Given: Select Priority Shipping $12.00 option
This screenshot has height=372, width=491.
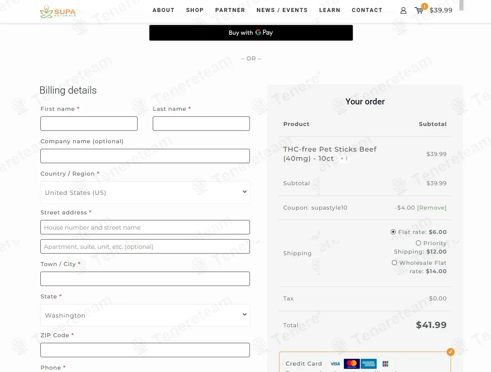Looking at the screenshot, I should (418, 243).
